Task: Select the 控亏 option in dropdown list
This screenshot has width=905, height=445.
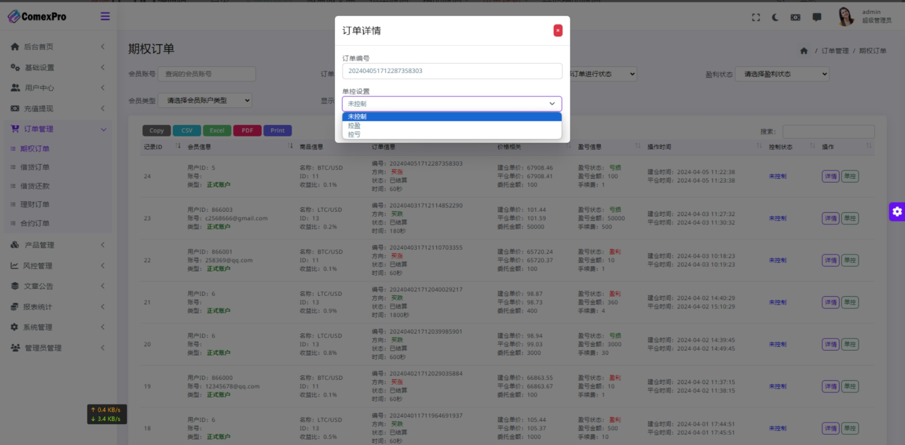Action: 354,134
